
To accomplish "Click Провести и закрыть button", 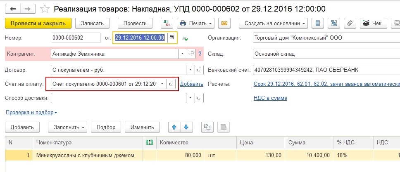I will (x=38, y=23).
